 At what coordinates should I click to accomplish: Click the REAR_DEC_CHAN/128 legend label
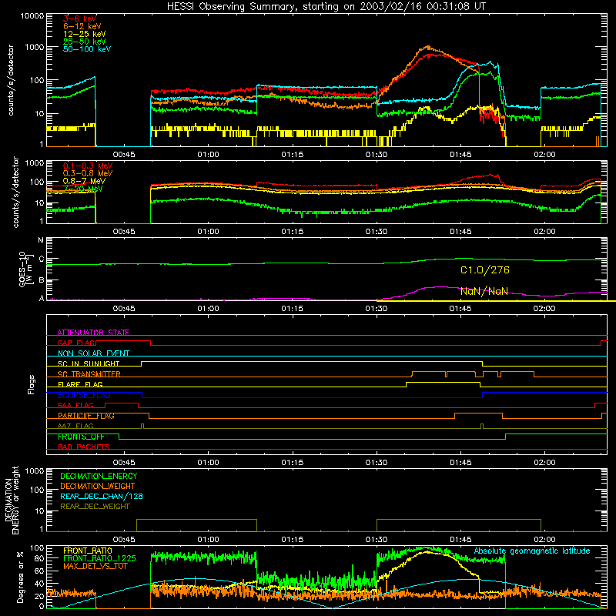[x=102, y=496]
